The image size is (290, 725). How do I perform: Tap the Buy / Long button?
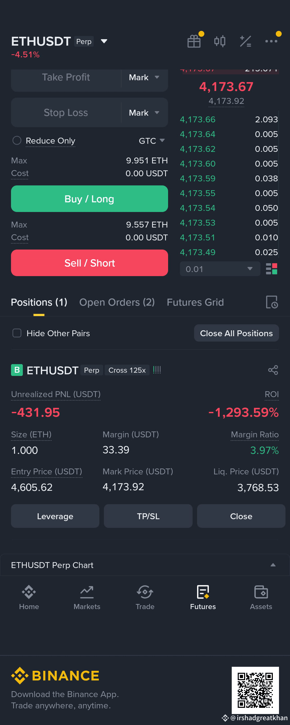tap(89, 199)
